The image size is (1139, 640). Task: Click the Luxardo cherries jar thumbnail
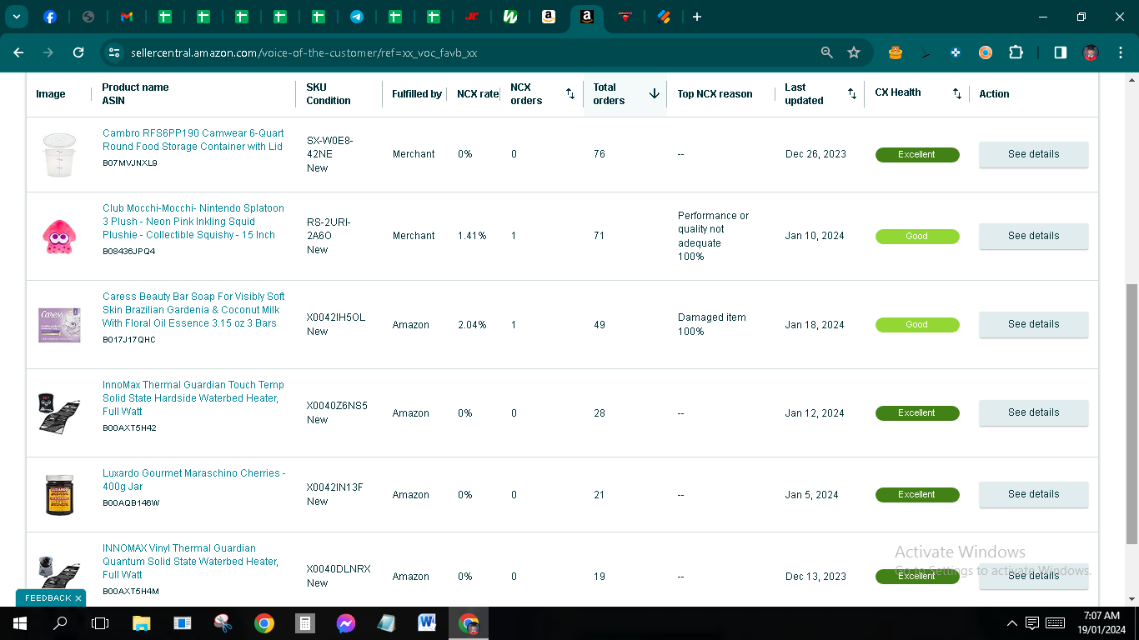coord(59,494)
